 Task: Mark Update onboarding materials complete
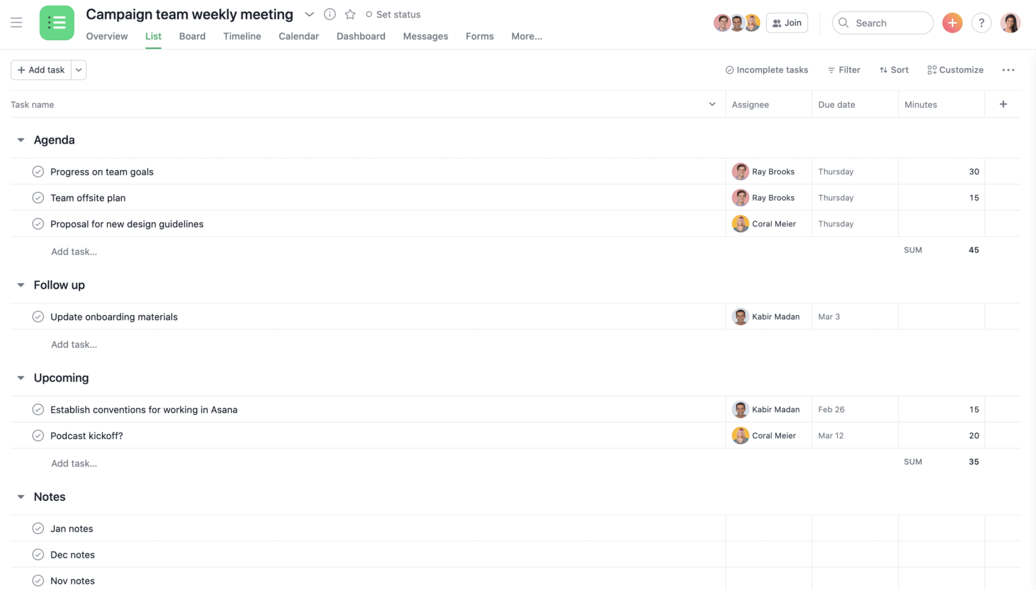(x=38, y=316)
